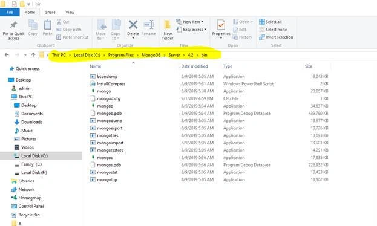Click the Copy ribbon icon

[x=33, y=25]
